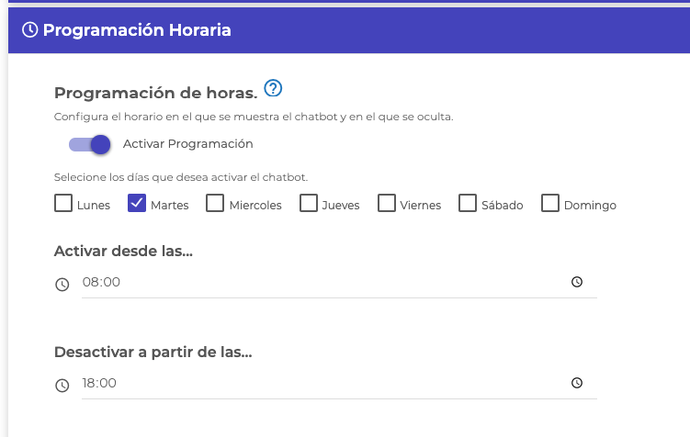Select the Viernes checkbox
Screen dimensions: 690x437
click(x=387, y=203)
